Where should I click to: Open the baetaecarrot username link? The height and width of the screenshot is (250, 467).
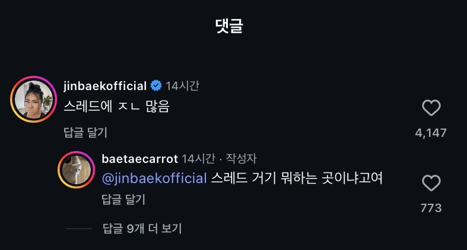coord(140,158)
